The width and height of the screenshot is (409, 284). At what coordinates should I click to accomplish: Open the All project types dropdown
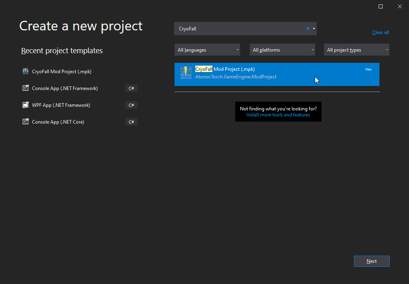(356, 50)
